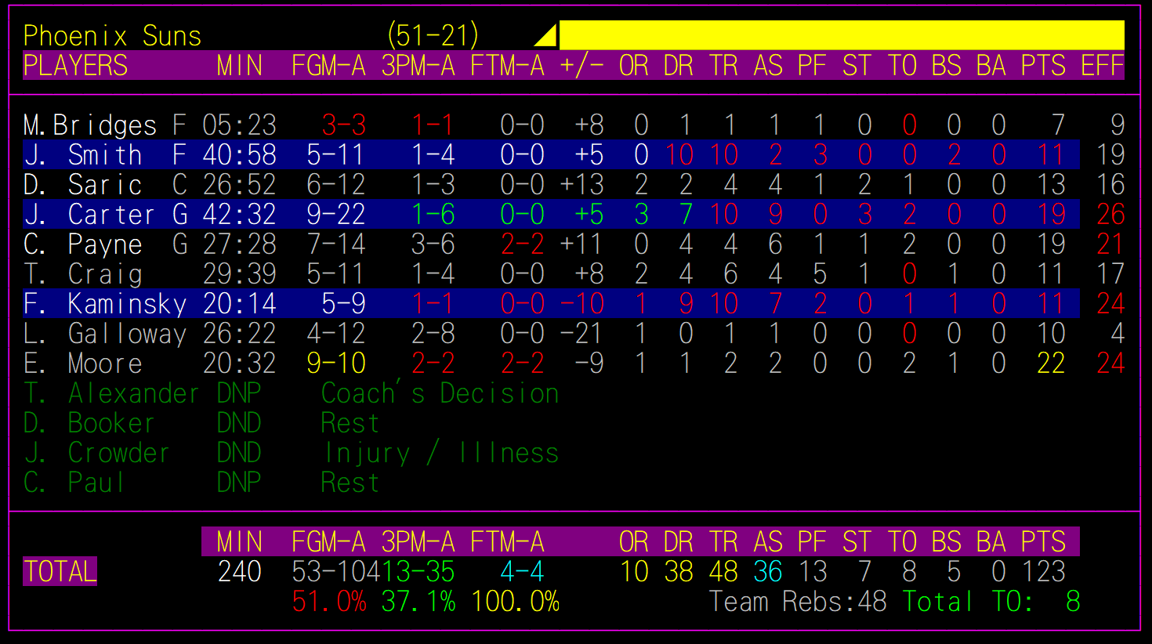Viewport: 1152px width, 644px height.
Task: Click the MIN header in totals section
Action: pos(239,542)
